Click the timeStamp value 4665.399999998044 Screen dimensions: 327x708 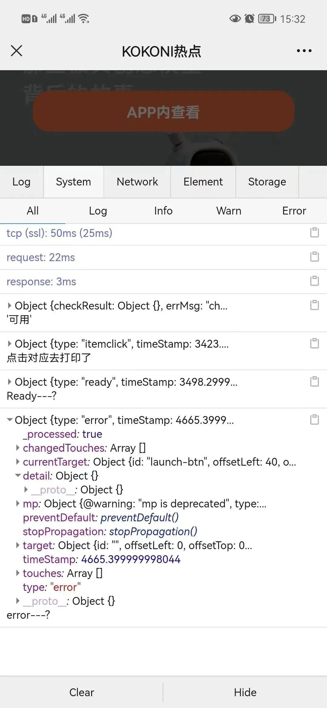(x=131, y=559)
